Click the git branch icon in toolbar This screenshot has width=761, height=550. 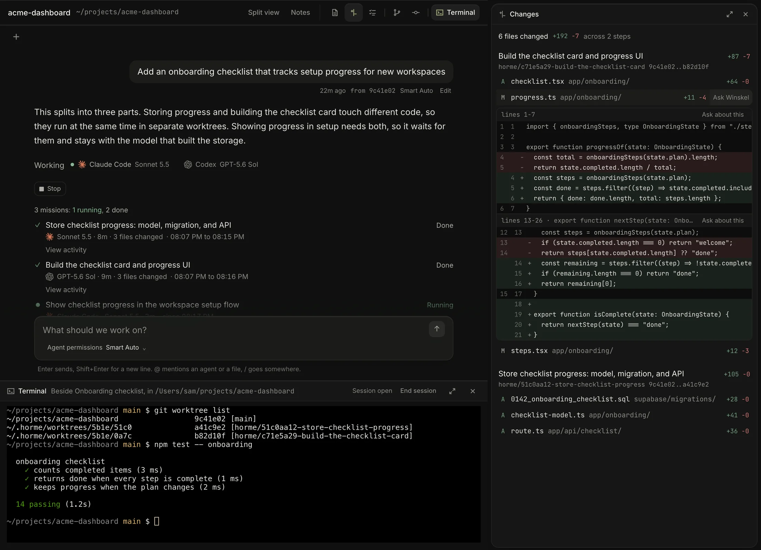[x=397, y=12]
